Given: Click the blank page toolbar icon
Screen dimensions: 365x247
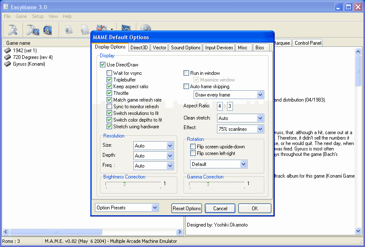Looking at the screenshot, I should click(85, 30).
